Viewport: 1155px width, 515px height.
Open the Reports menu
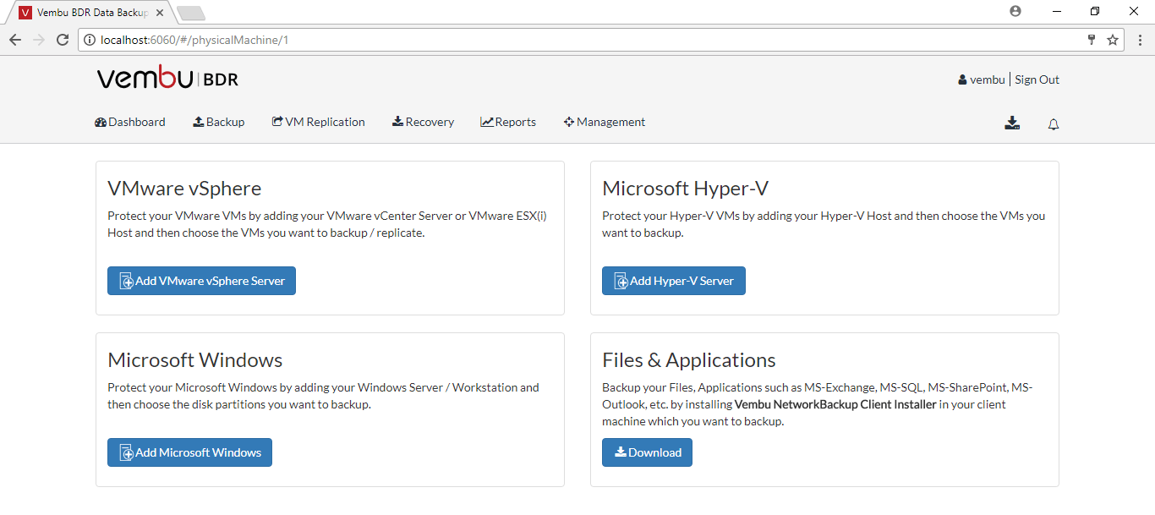click(x=508, y=122)
